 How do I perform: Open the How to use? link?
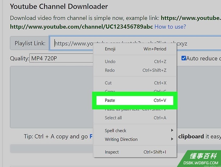170,27
